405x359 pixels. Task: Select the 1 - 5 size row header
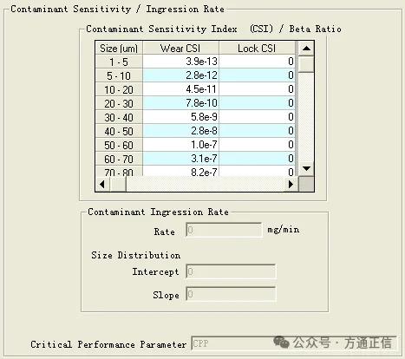[119, 62]
